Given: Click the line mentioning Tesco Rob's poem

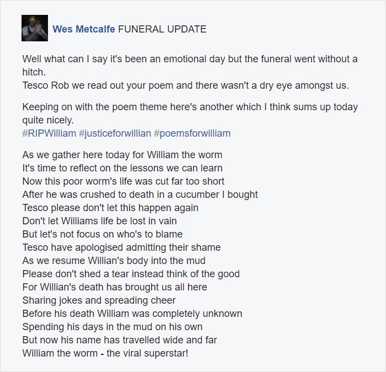Looking at the screenshot, I should (x=186, y=85).
